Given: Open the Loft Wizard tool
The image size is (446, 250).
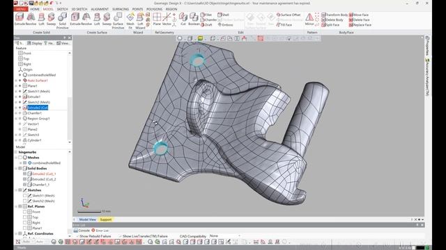Looking at the screenshot, I should (x=140, y=21).
